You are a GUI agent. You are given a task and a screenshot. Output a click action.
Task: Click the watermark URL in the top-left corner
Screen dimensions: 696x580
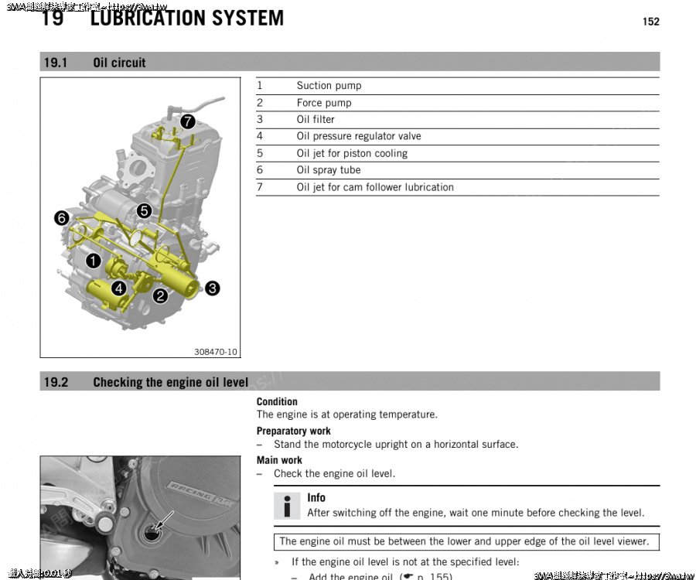pos(85,5)
